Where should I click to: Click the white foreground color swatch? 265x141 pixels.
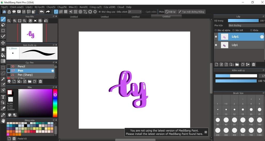(10, 92)
